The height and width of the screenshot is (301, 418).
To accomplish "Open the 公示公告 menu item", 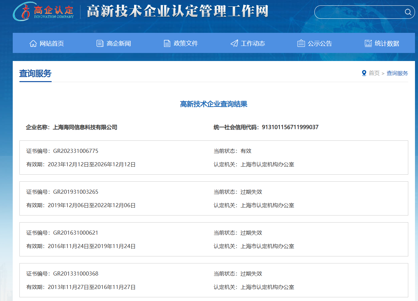I will [320, 44].
